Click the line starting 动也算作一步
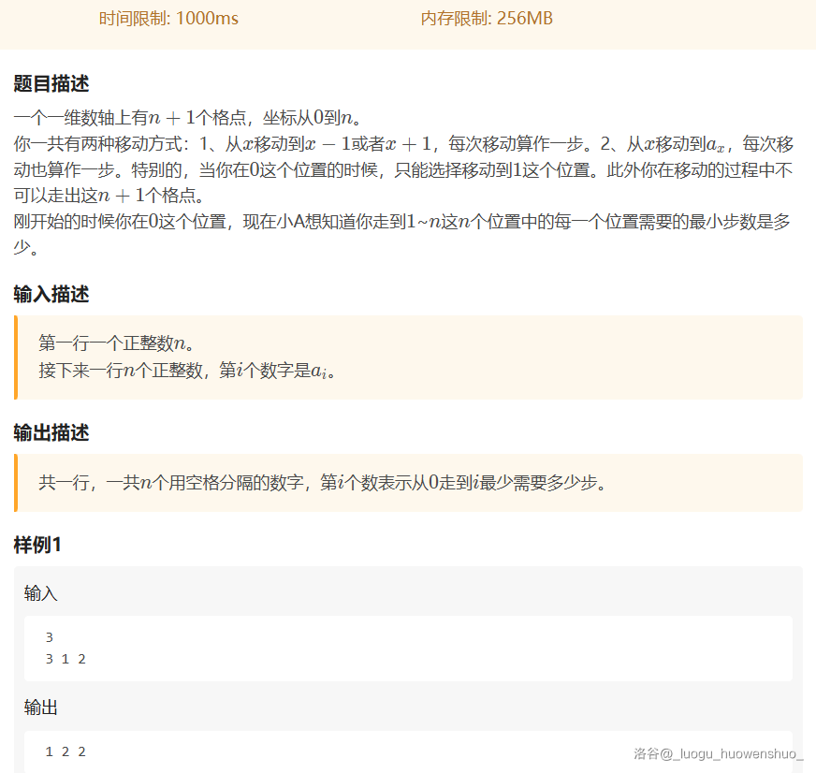The width and height of the screenshot is (816, 773). 402,170
